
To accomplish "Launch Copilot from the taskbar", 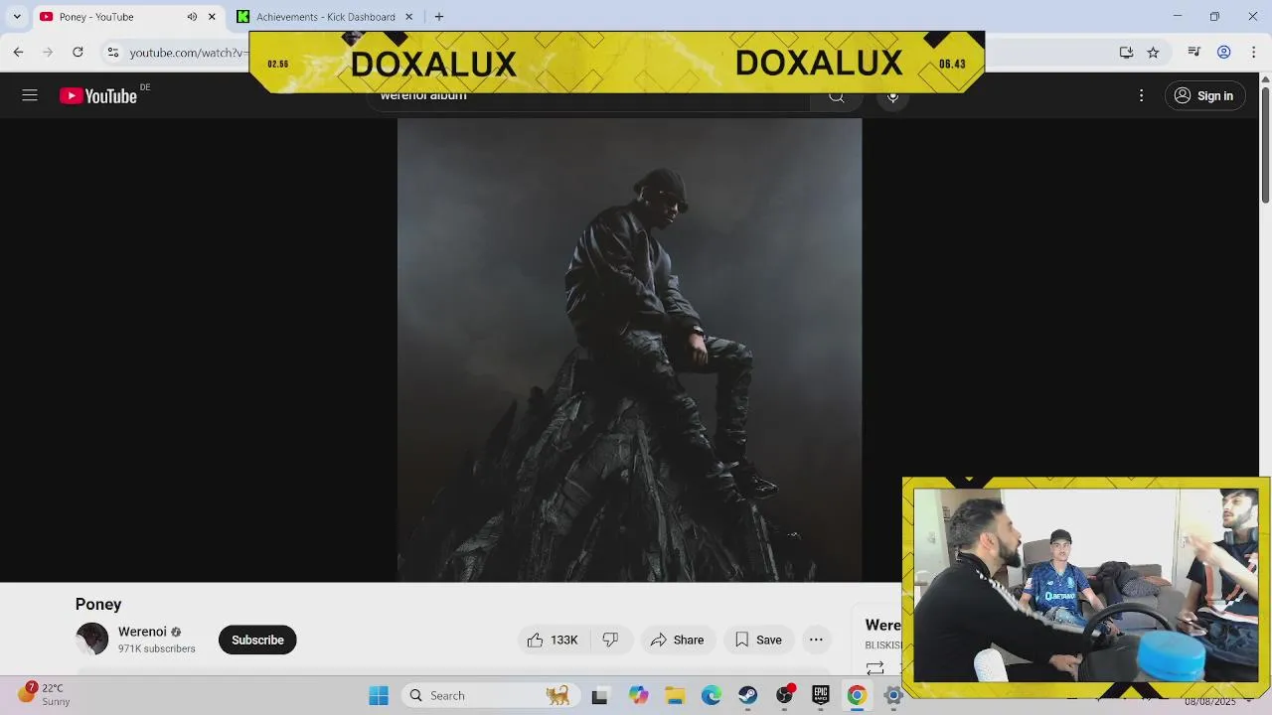I will [x=638, y=696].
